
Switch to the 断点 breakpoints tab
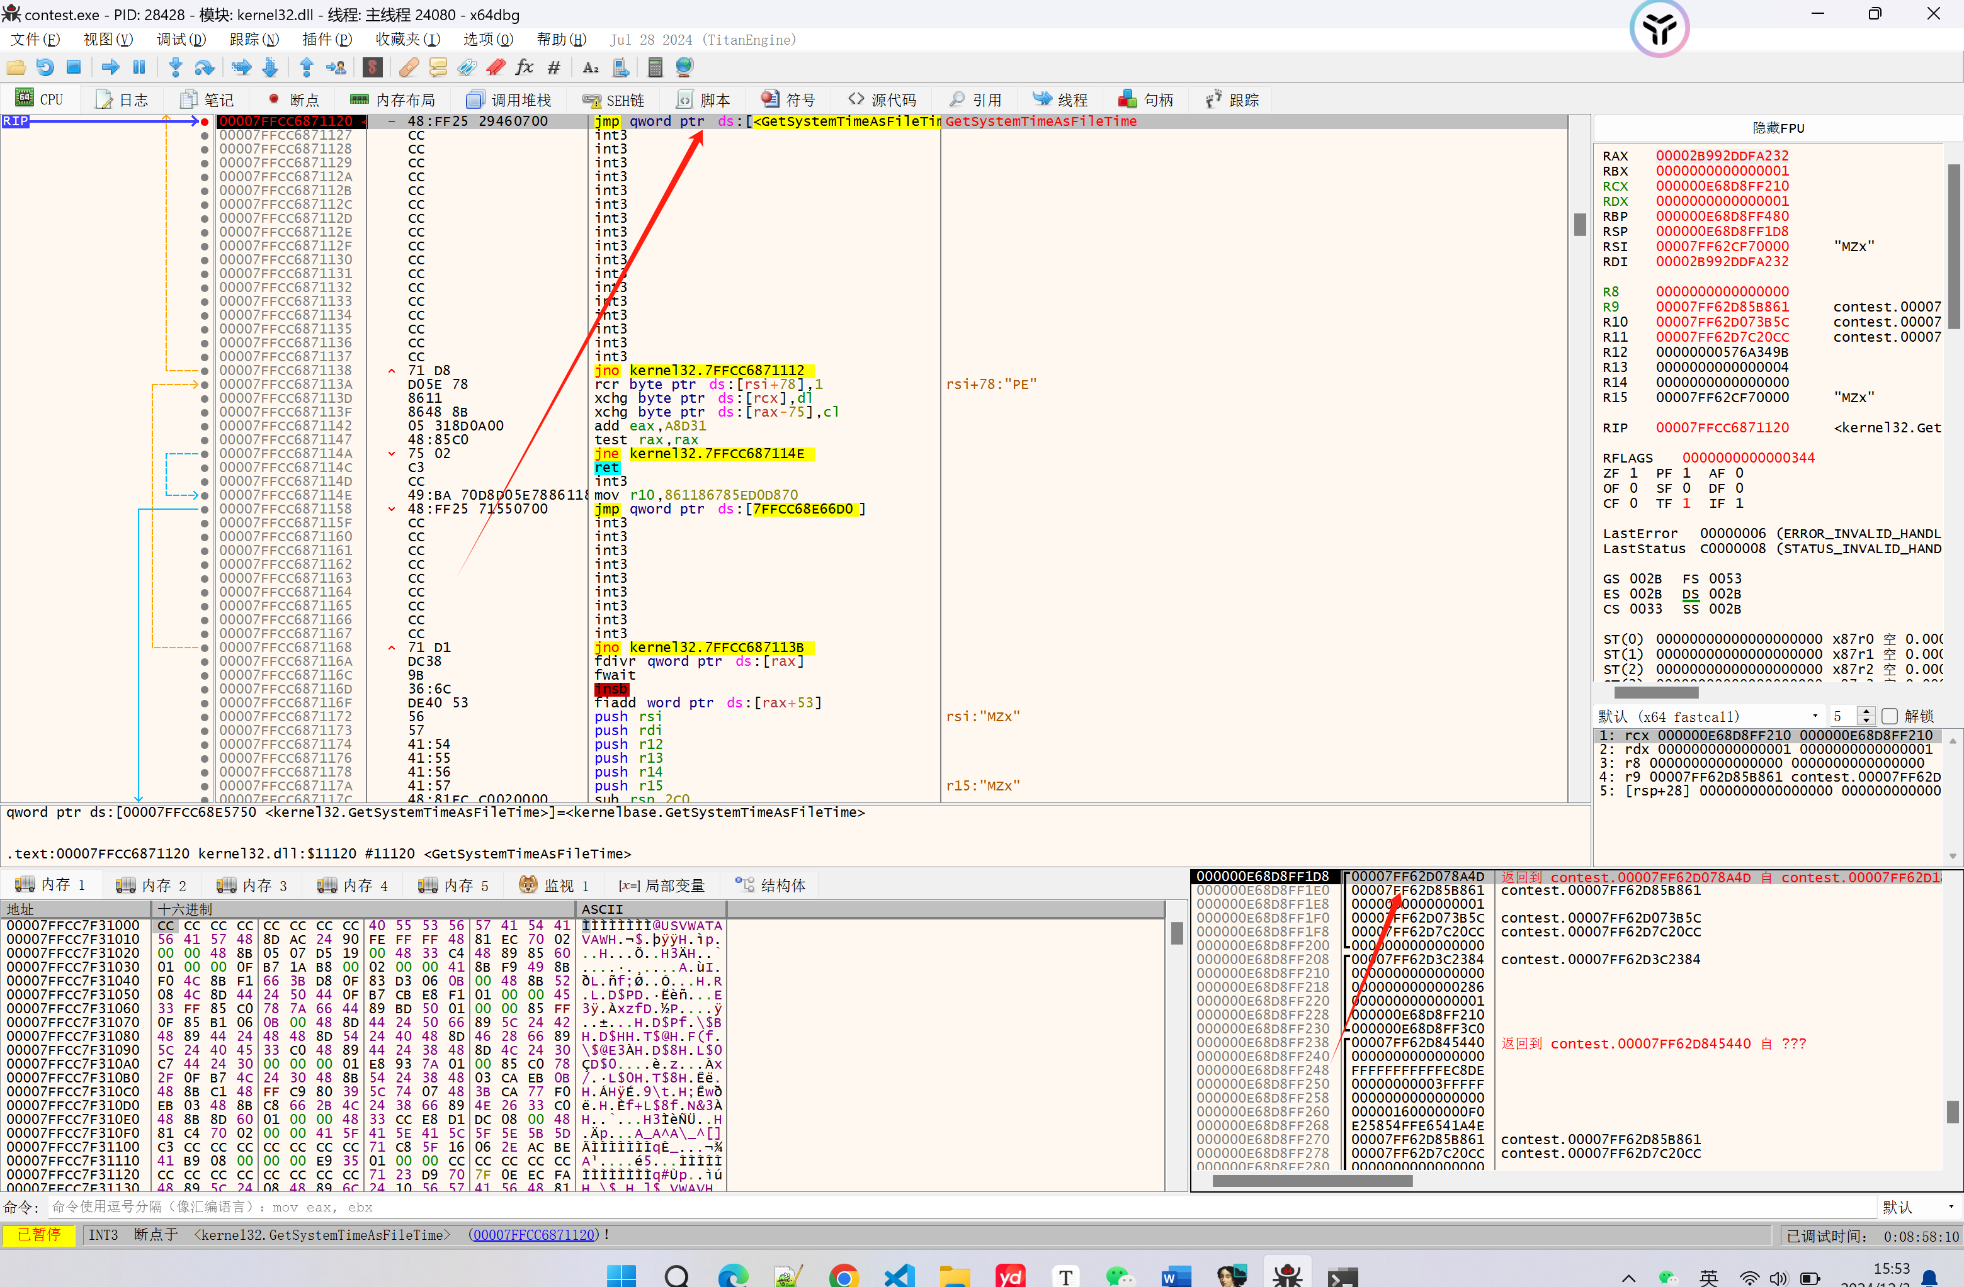[294, 100]
